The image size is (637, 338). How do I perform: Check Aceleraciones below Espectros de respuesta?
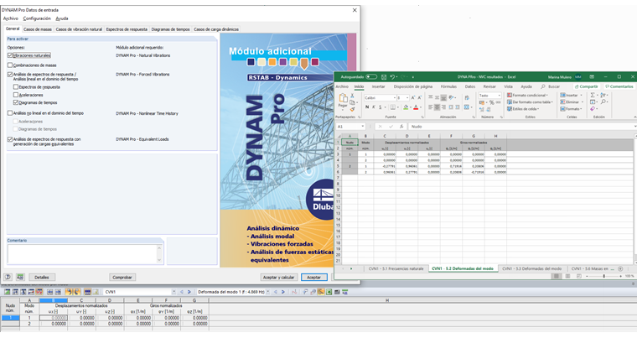click(x=16, y=95)
